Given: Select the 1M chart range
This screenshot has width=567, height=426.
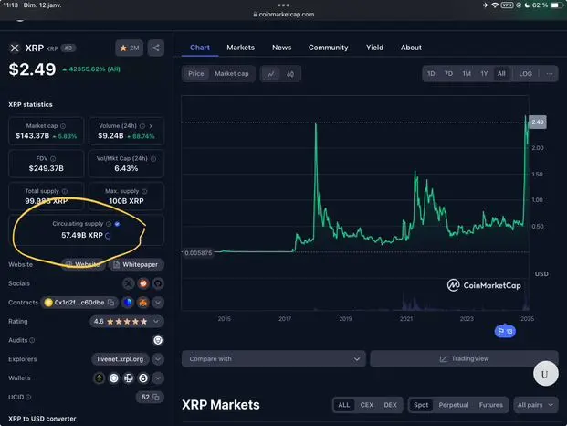Looking at the screenshot, I should pos(467,74).
